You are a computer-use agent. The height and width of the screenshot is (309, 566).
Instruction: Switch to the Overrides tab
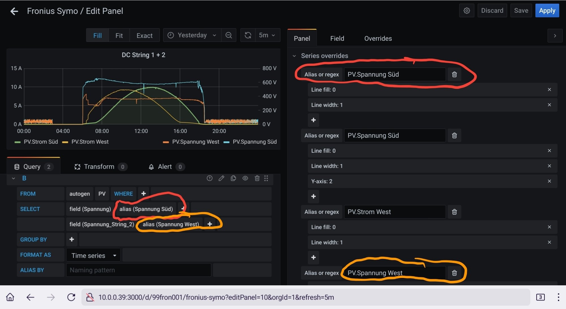click(378, 38)
